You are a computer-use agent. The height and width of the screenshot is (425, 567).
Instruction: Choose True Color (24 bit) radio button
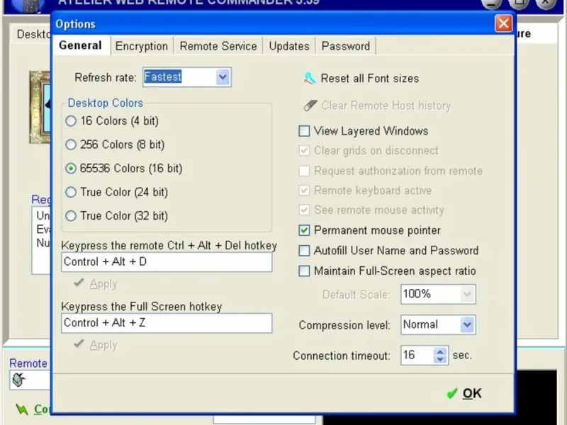71,192
